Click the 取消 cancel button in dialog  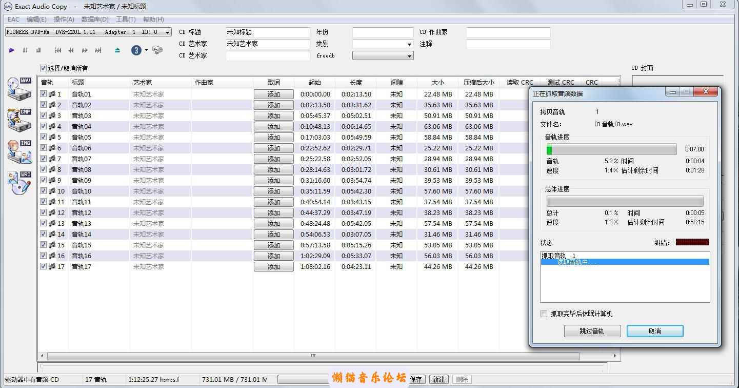(655, 331)
